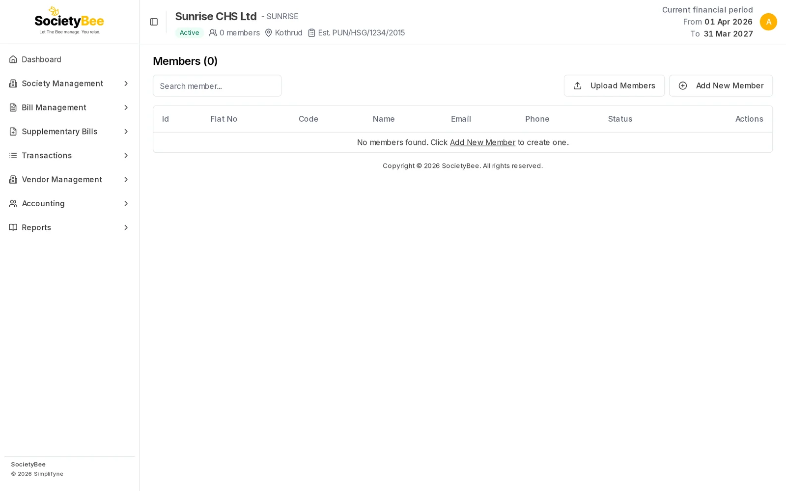Click the Email column header

point(461,119)
